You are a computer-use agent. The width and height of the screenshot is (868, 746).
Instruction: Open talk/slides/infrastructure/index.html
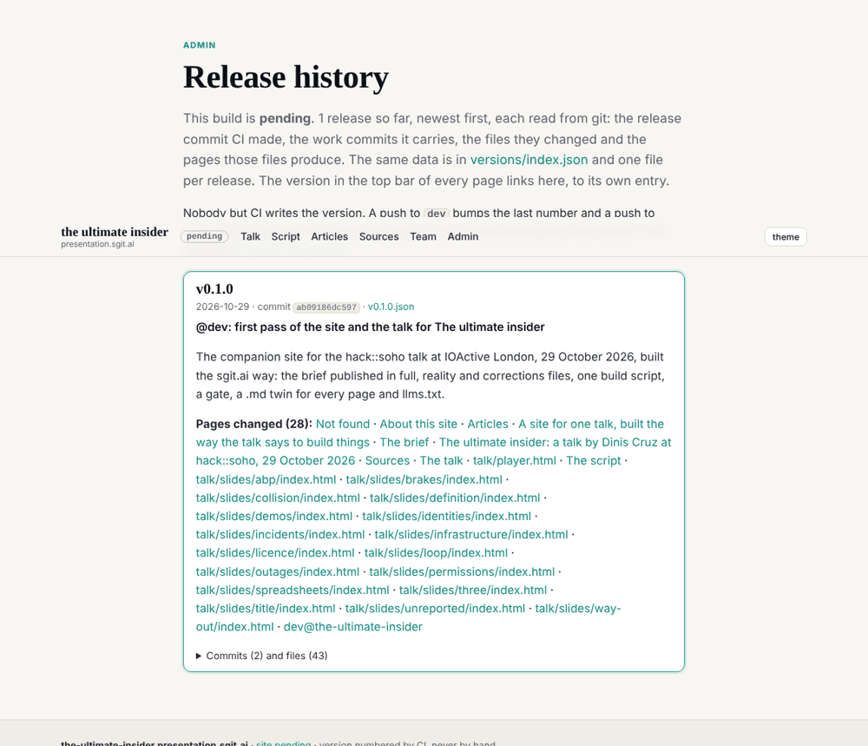(471, 534)
